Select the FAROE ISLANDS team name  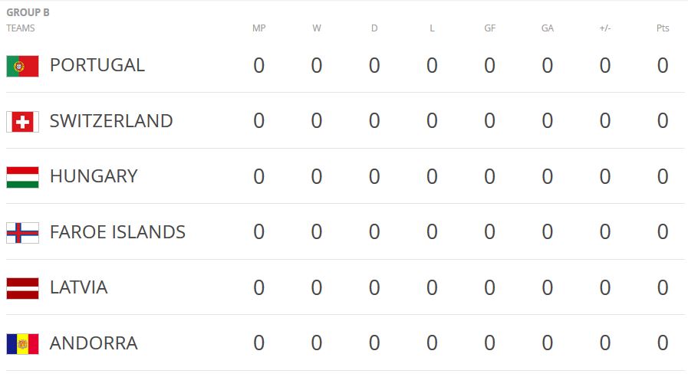tap(117, 232)
